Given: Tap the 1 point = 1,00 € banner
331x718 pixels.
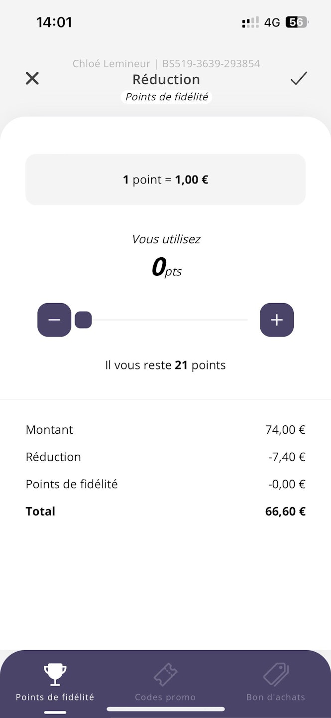Looking at the screenshot, I should 165,179.
